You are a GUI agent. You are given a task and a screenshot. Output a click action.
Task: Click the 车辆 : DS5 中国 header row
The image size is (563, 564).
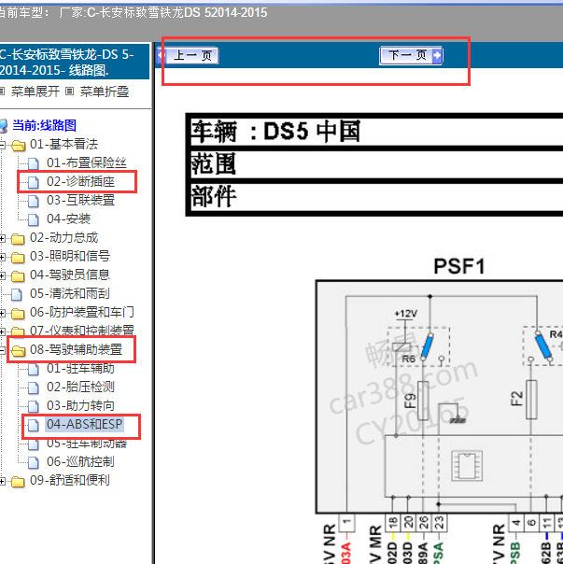[376, 132]
